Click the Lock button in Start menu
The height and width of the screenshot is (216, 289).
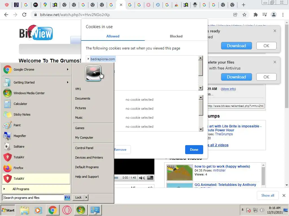[78, 197]
